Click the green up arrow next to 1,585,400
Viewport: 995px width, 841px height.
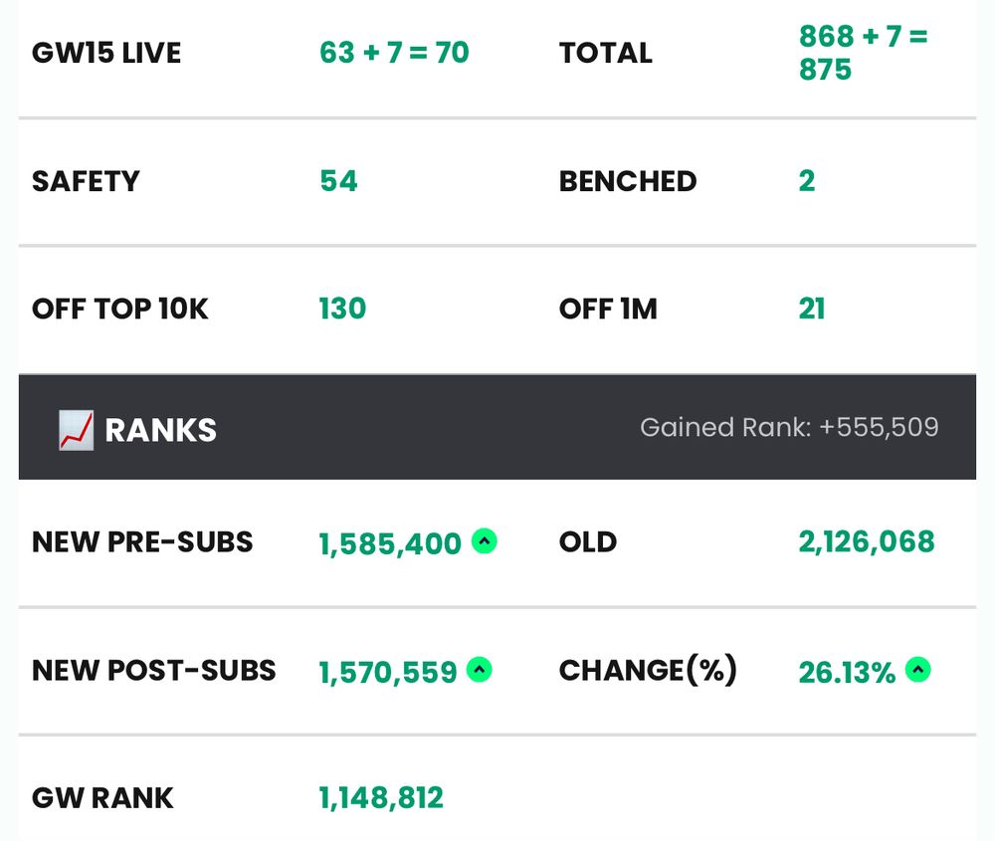(x=485, y=541)
